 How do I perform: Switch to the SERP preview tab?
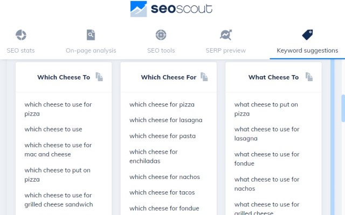(x=226, y=51)
